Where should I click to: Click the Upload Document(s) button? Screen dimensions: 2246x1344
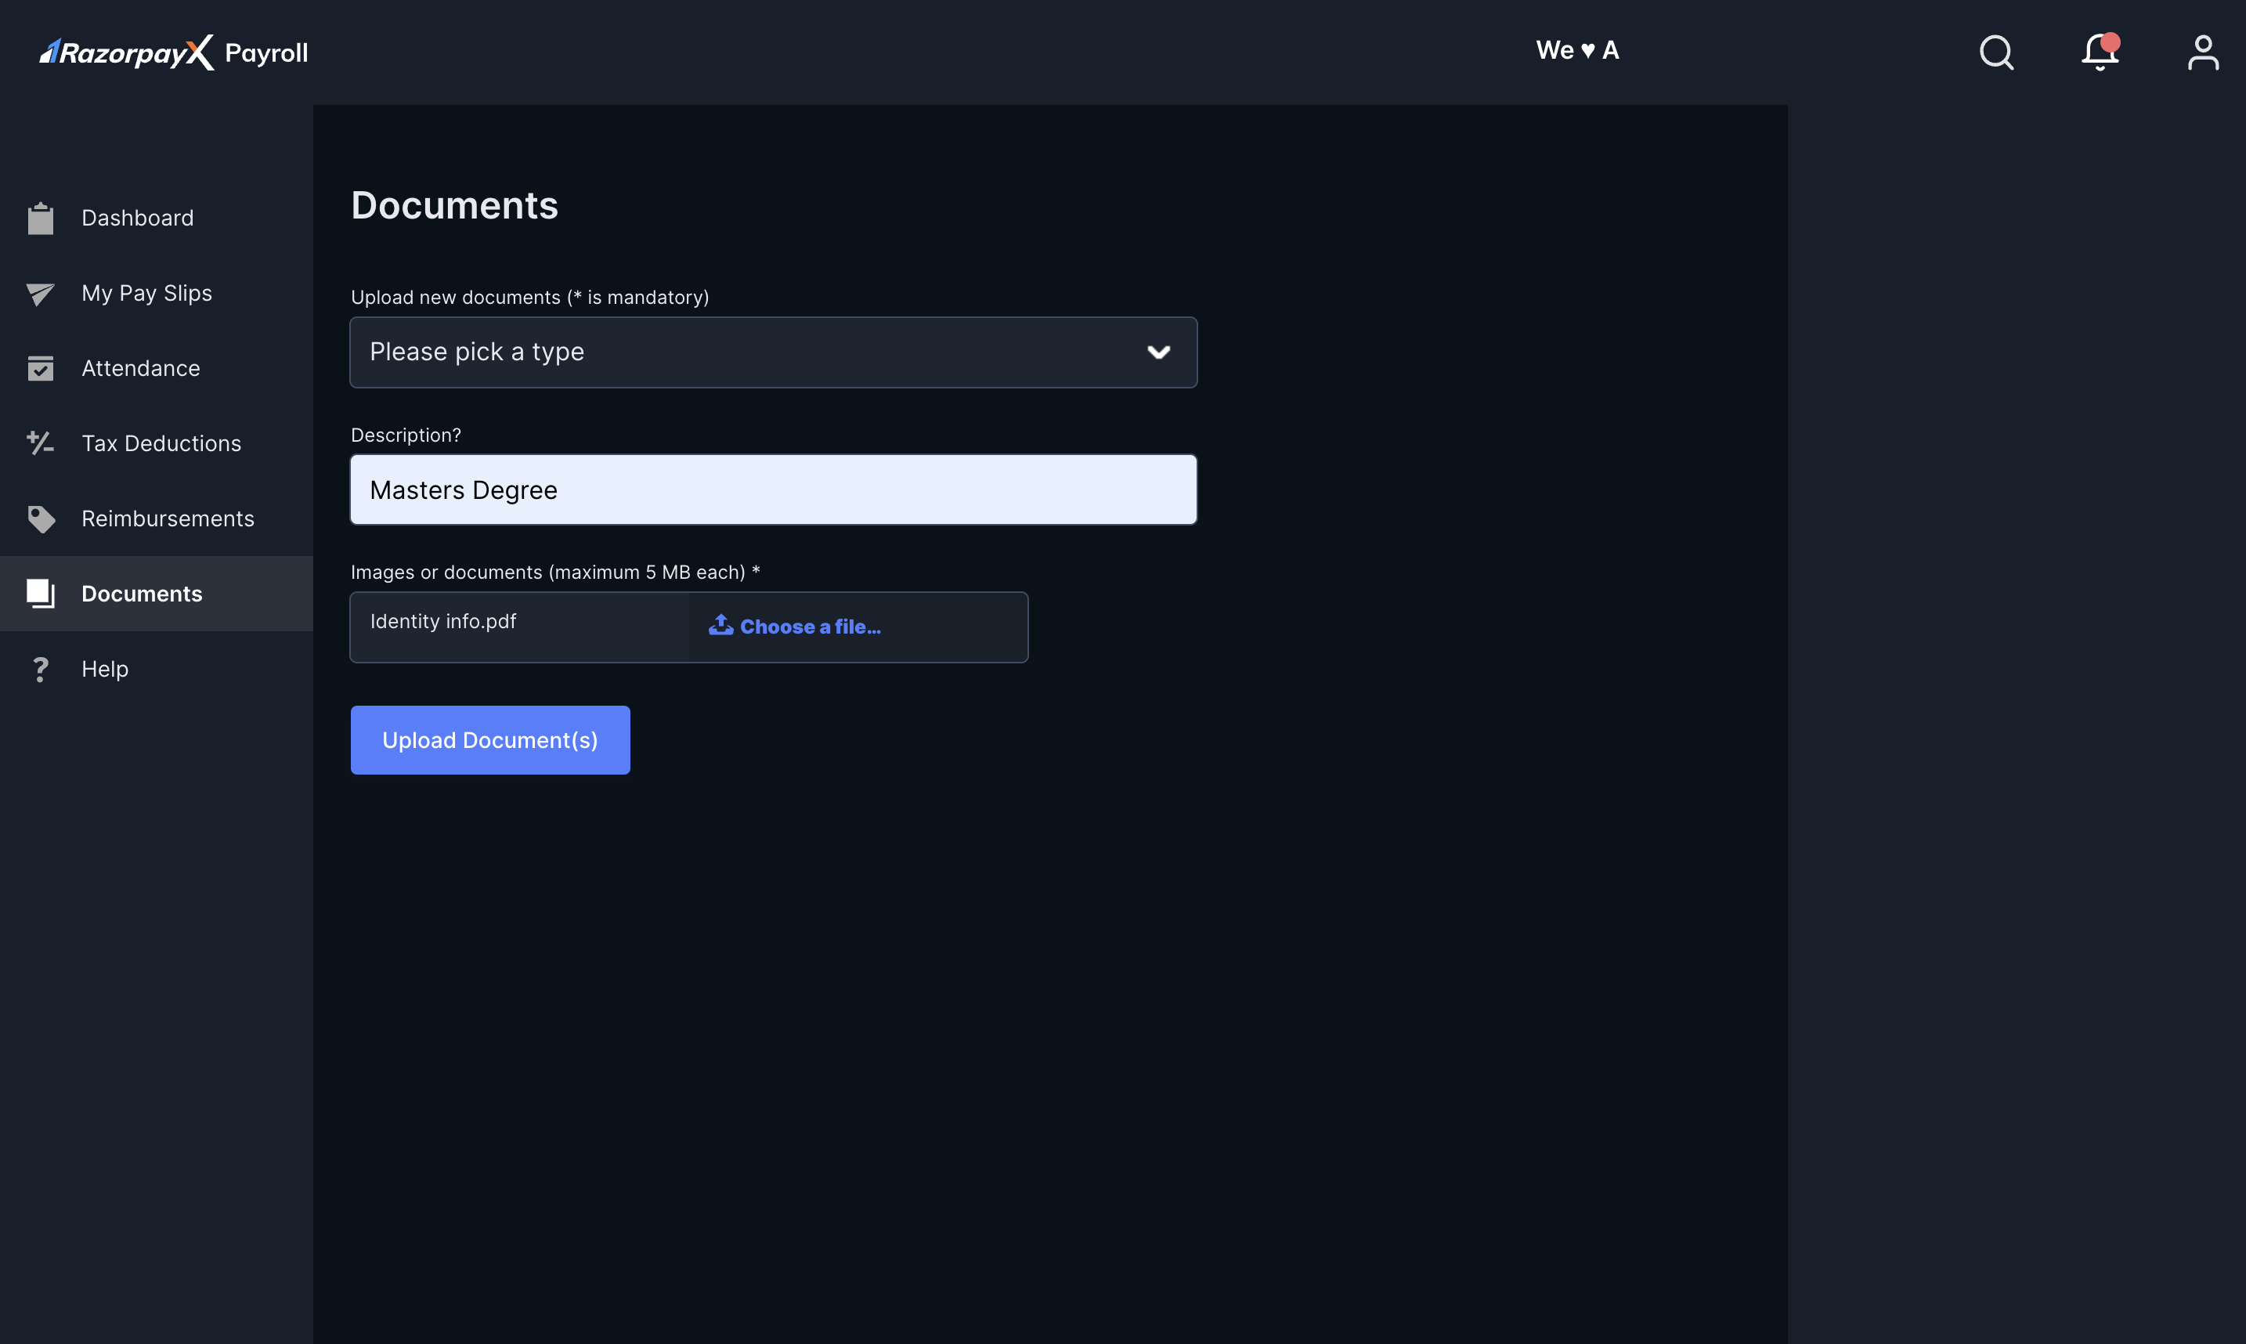click(489, 739)
